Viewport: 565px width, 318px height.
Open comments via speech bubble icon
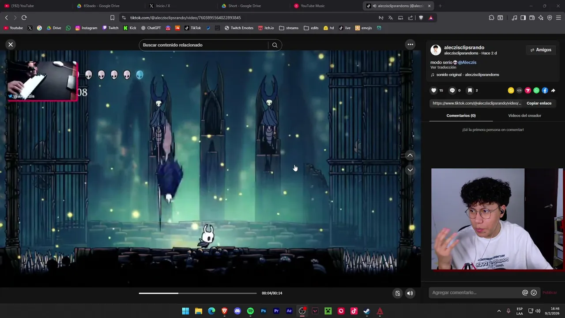tap(452, 91)
